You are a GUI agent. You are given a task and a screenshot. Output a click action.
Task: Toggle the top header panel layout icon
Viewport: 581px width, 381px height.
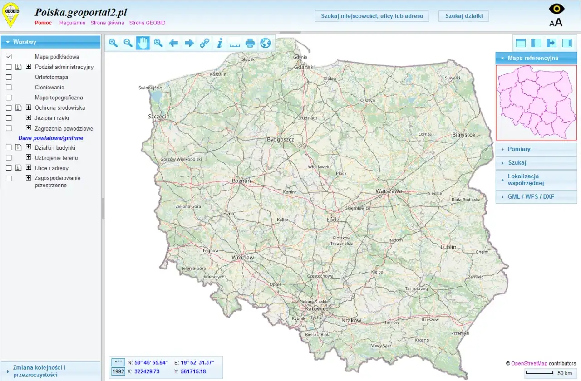[x=521, y=43]
